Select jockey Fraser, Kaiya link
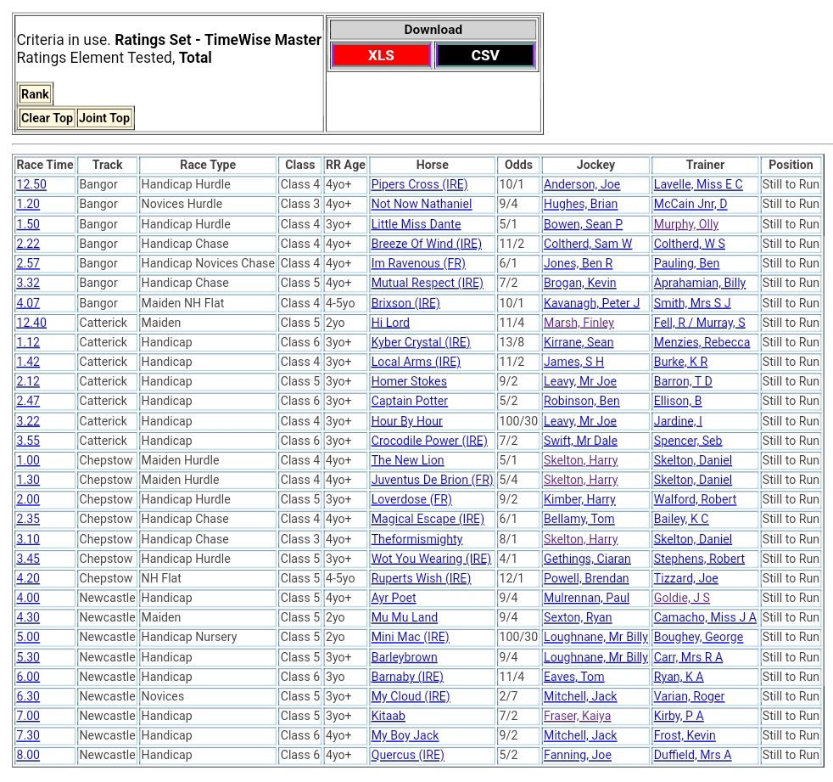The image size is (833, 782). 577,716
